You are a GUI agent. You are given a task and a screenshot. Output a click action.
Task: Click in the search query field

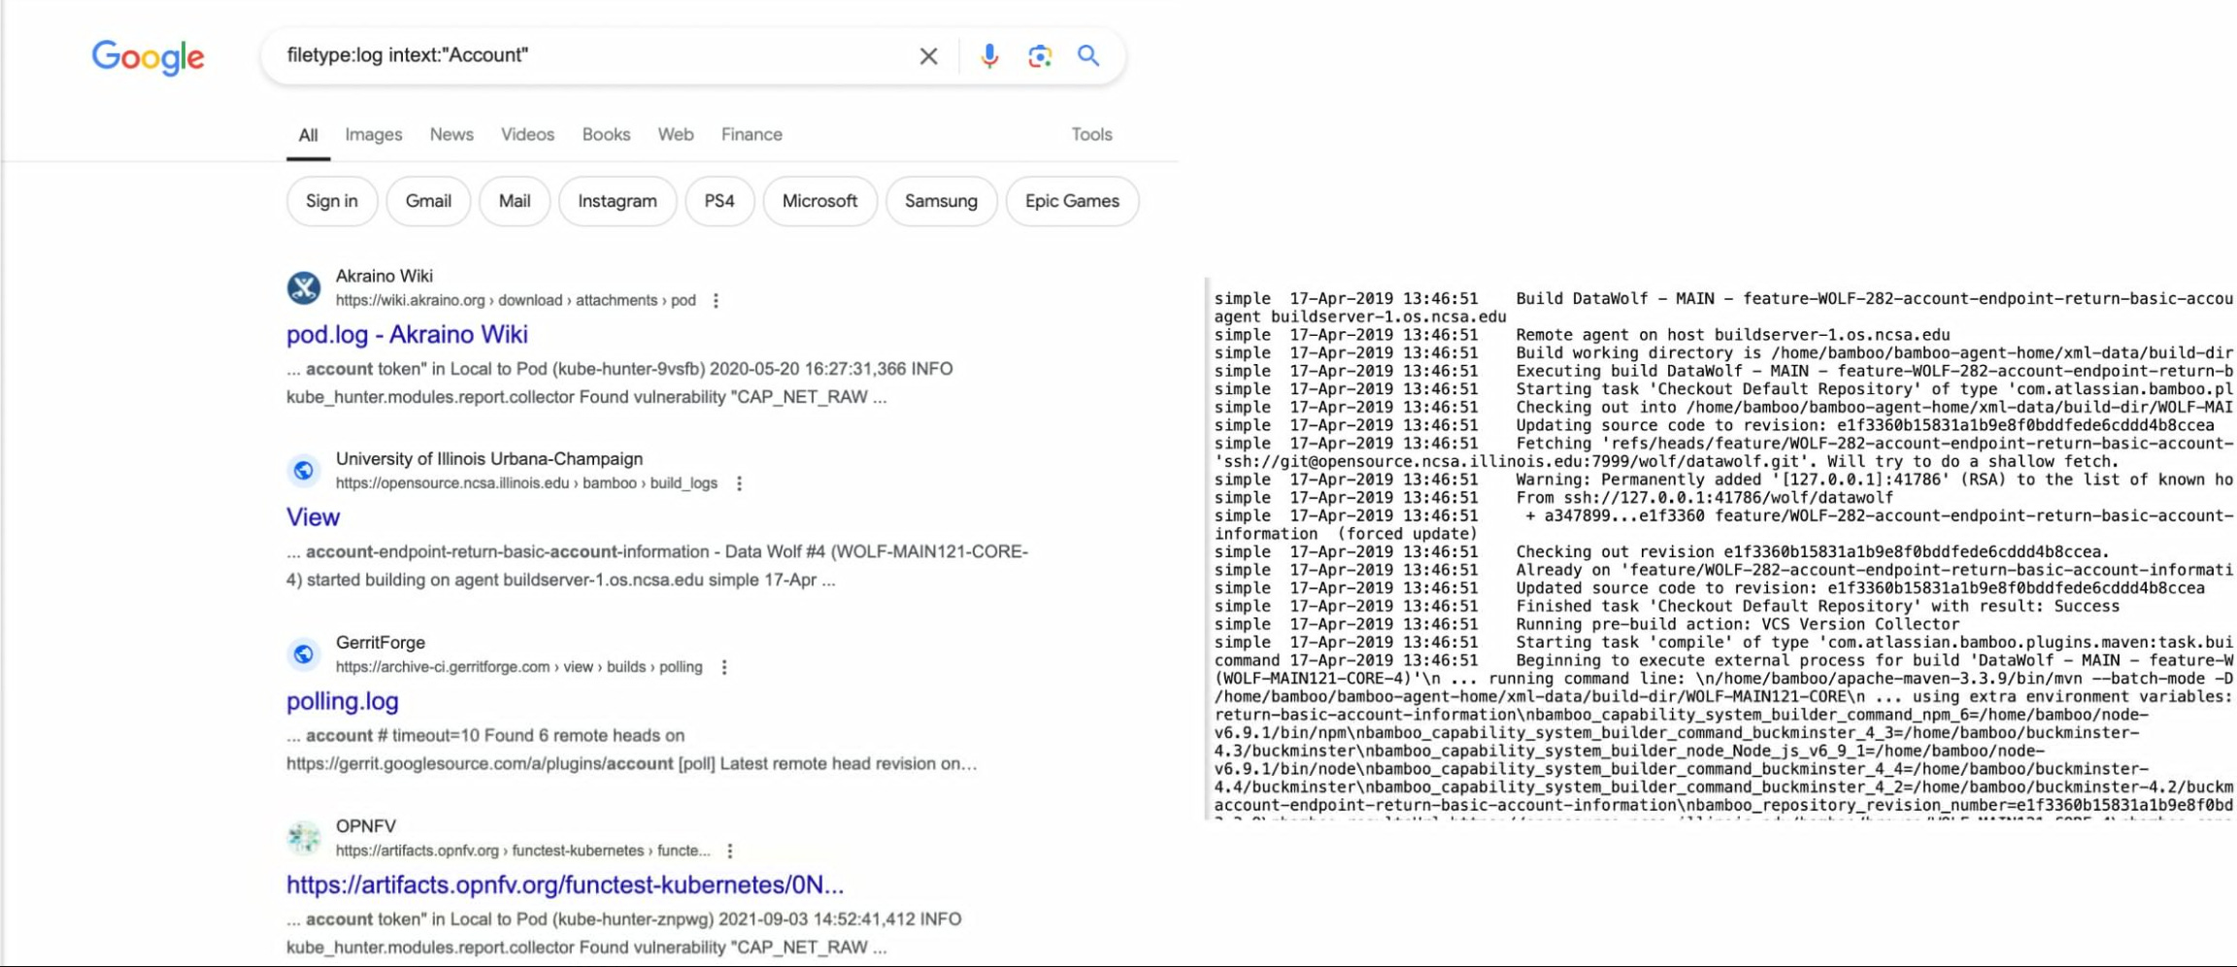tap(592, 55)
